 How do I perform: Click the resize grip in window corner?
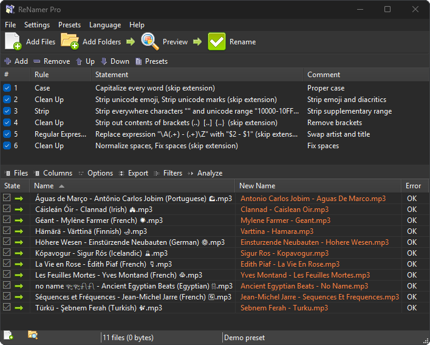tap(426, 341)
